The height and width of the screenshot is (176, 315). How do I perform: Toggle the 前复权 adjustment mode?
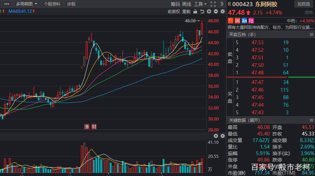(174, 11)
